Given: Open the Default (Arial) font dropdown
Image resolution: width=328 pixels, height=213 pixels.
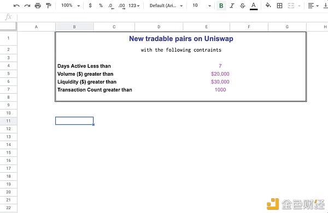Looking at the screenshot, I should pyautogui.click(x=166, y=5).
